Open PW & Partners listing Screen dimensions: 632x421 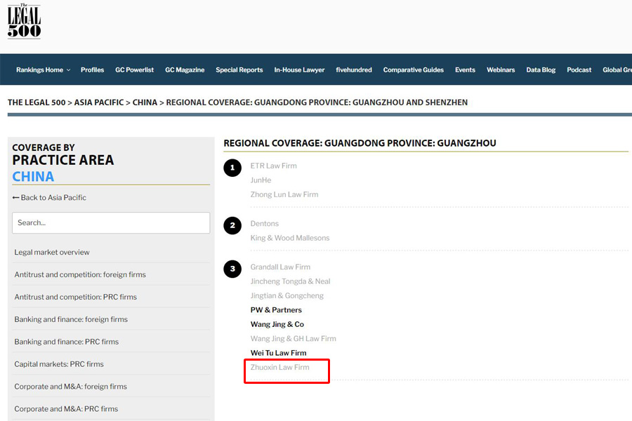(x=276, y=310)
